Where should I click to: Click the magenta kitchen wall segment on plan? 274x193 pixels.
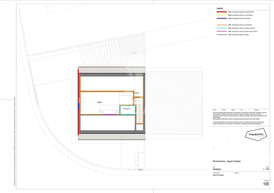[110, 114]
